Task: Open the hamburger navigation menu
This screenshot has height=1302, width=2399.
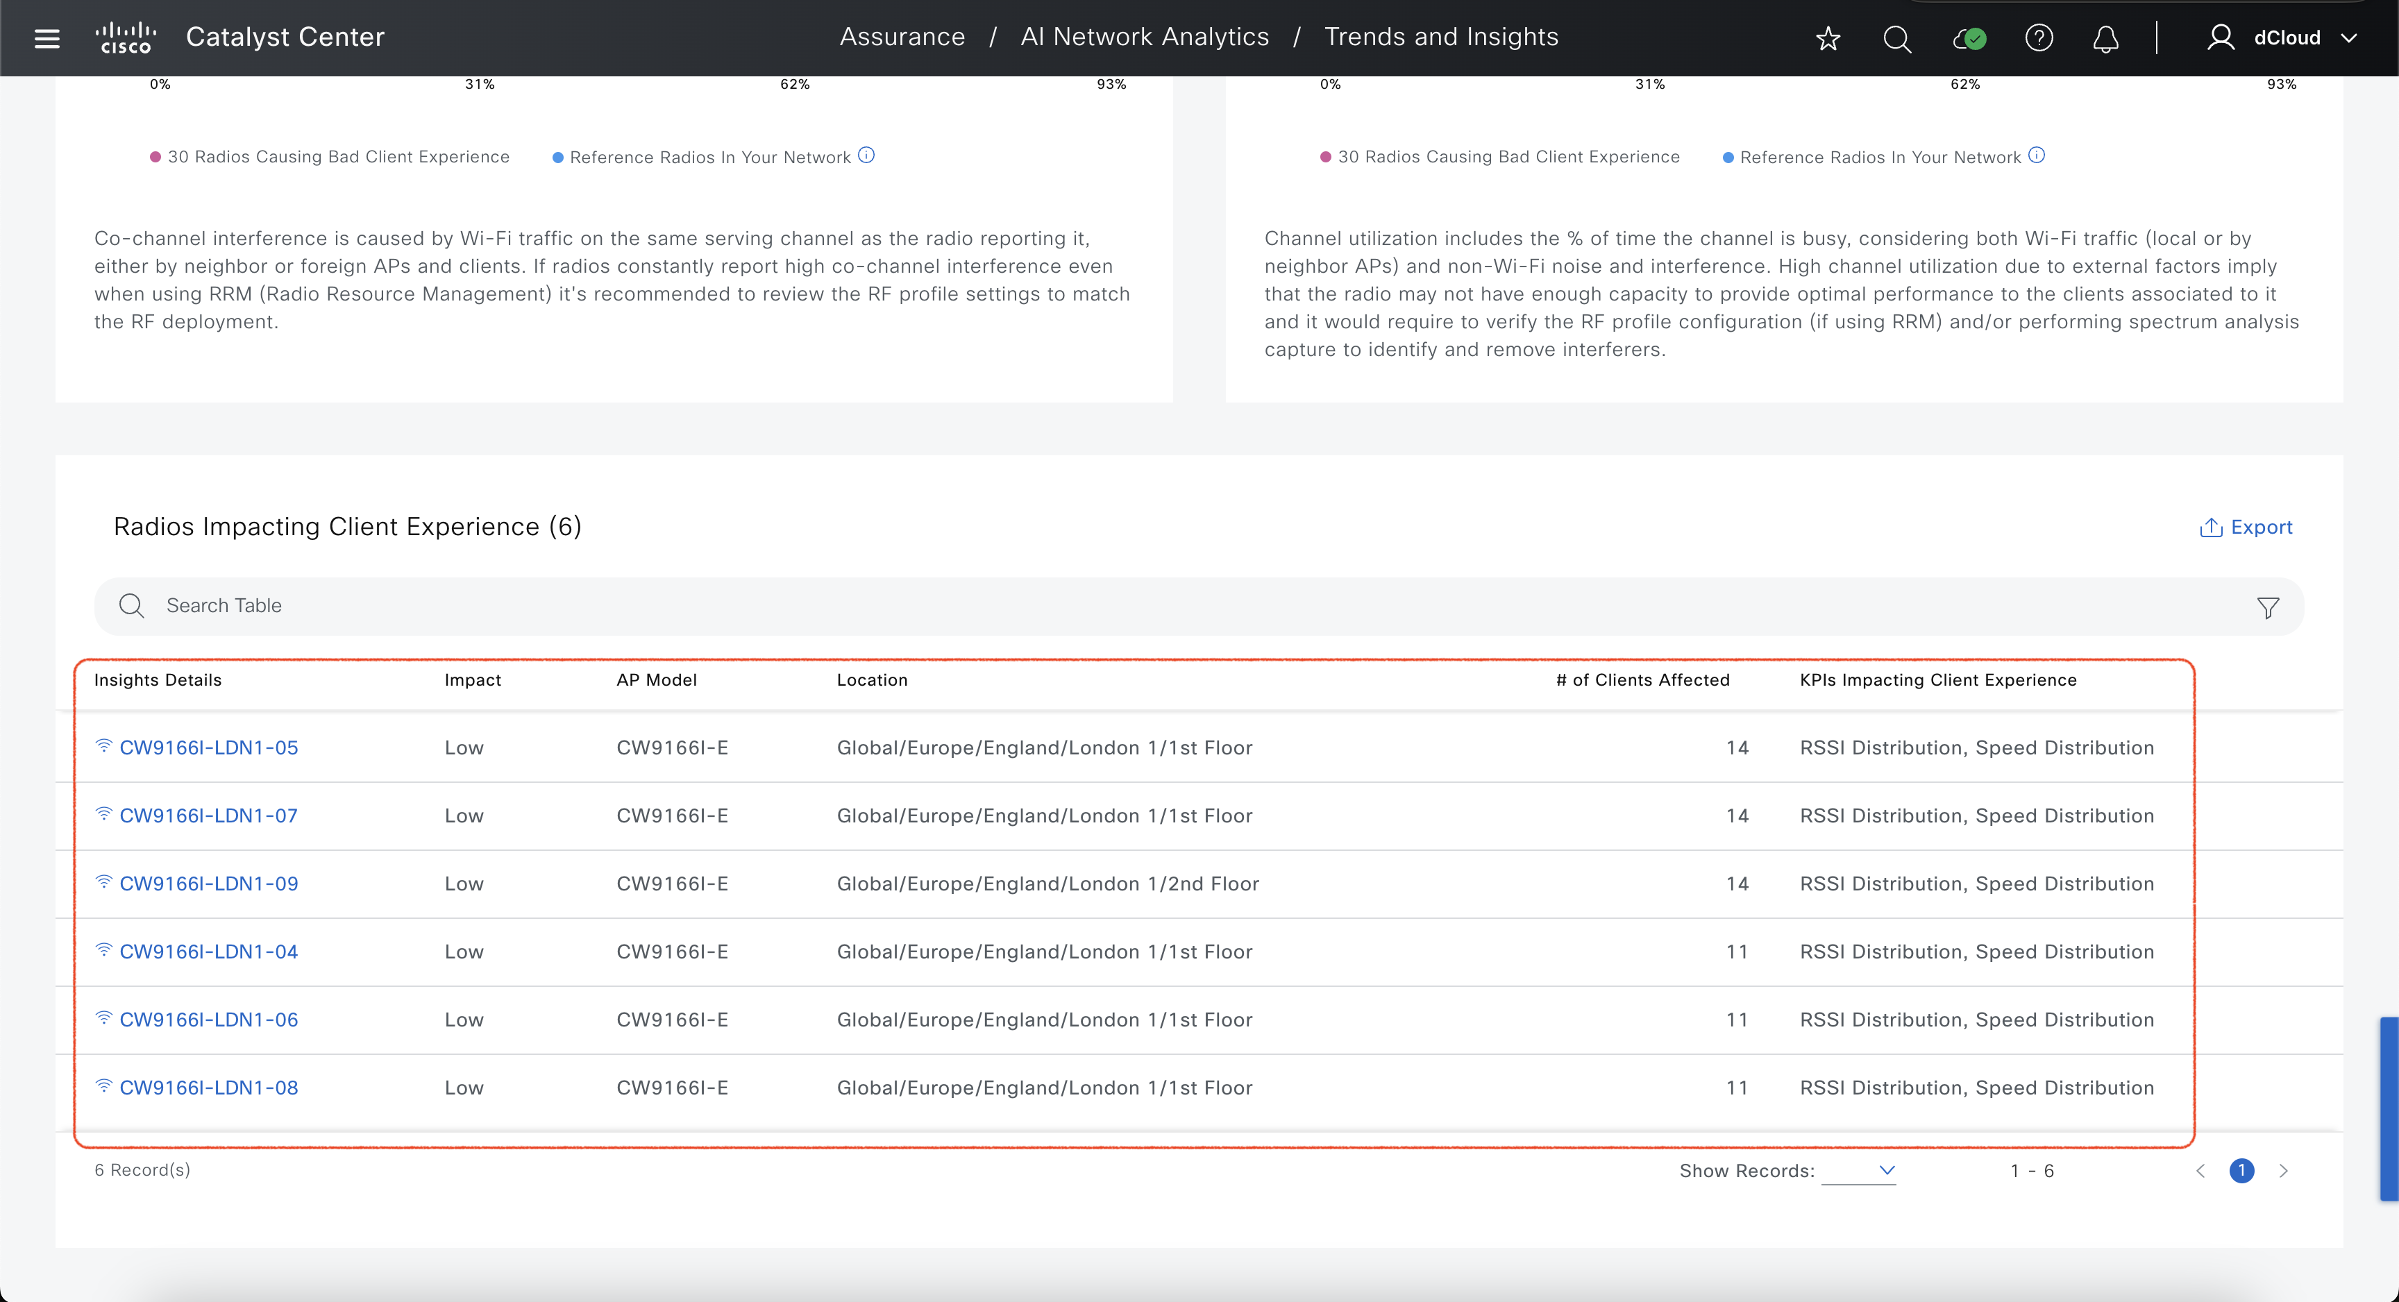Action: pyautogui.click(x=47, y=38)
